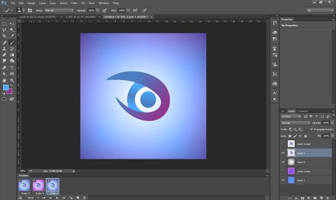Swap foreground and background colors

click(x=12, y=86)
